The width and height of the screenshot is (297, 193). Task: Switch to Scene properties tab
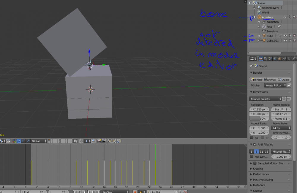point(270,58)
